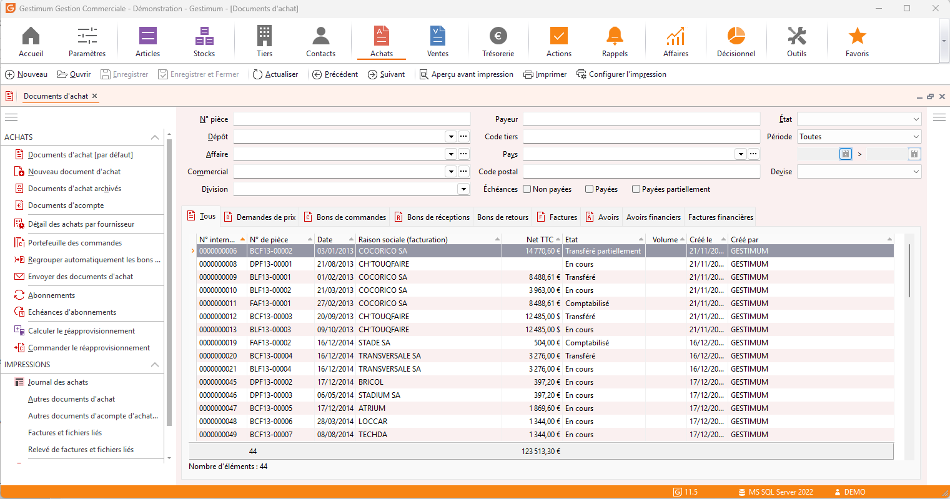Open the Outils tools module
Screen dimensions: 950x499
coord(797,42)
